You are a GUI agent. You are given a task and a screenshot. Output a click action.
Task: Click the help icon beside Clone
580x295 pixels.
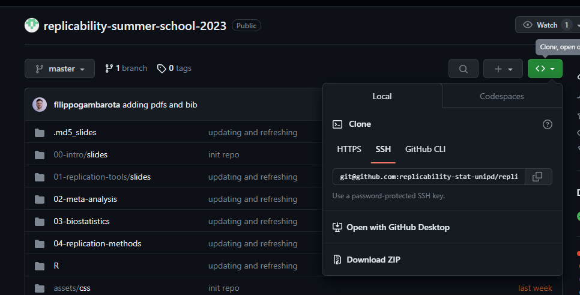(547, 124)
